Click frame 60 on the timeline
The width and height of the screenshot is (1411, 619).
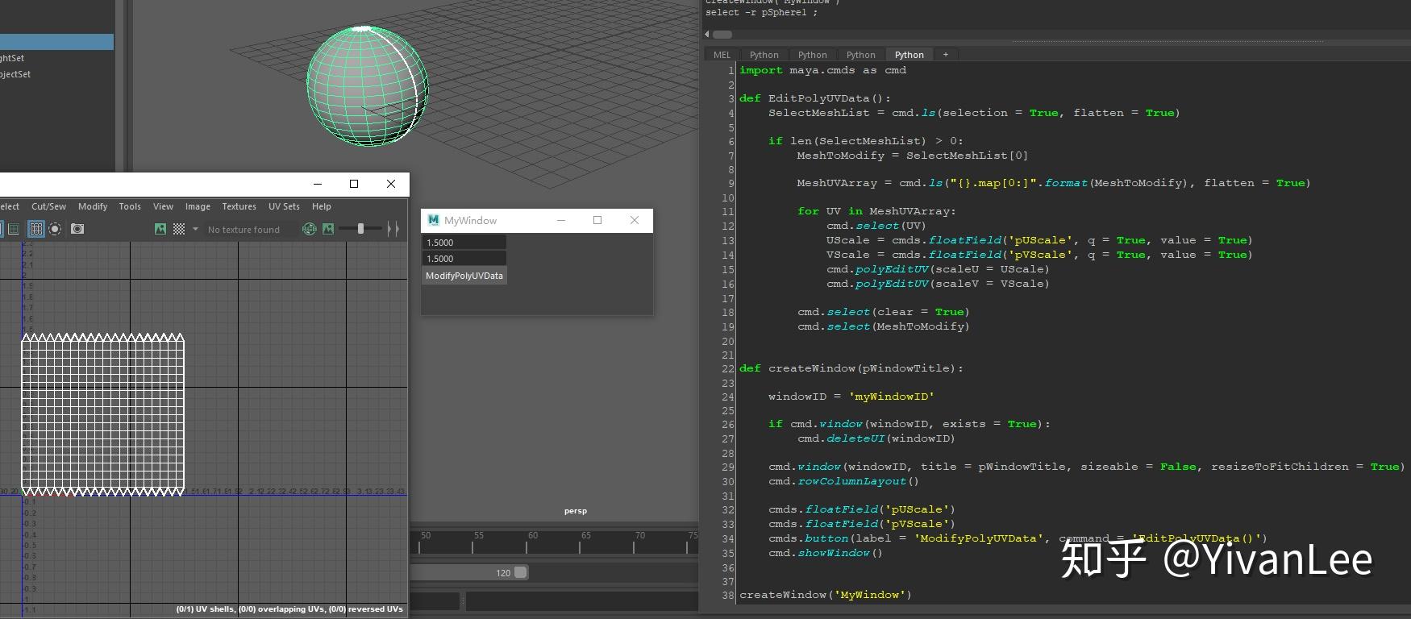click(x=527, y=546)
